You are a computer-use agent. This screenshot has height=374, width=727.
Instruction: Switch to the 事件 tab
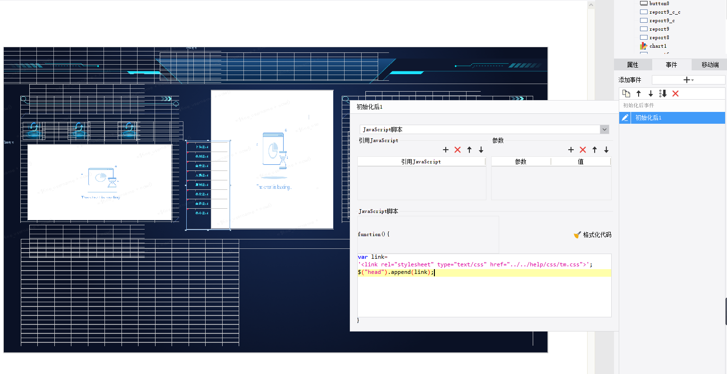click(x=671, y=65)
